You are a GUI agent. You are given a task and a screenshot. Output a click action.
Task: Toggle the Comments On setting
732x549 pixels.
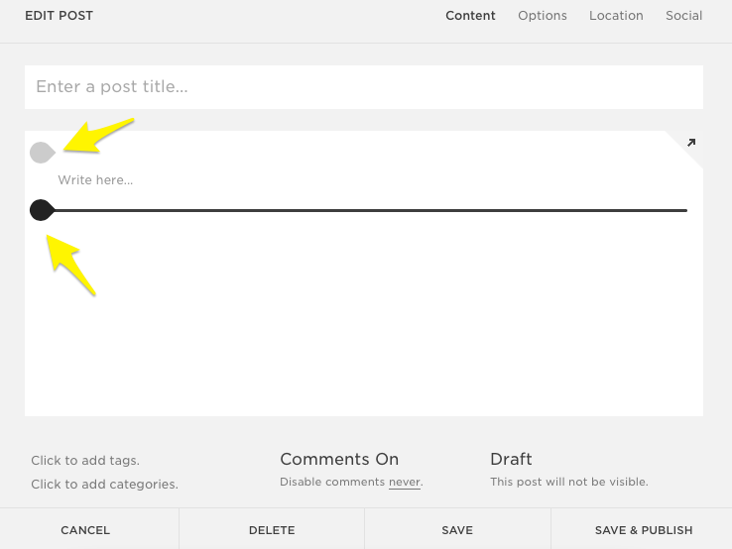[339, 459]
